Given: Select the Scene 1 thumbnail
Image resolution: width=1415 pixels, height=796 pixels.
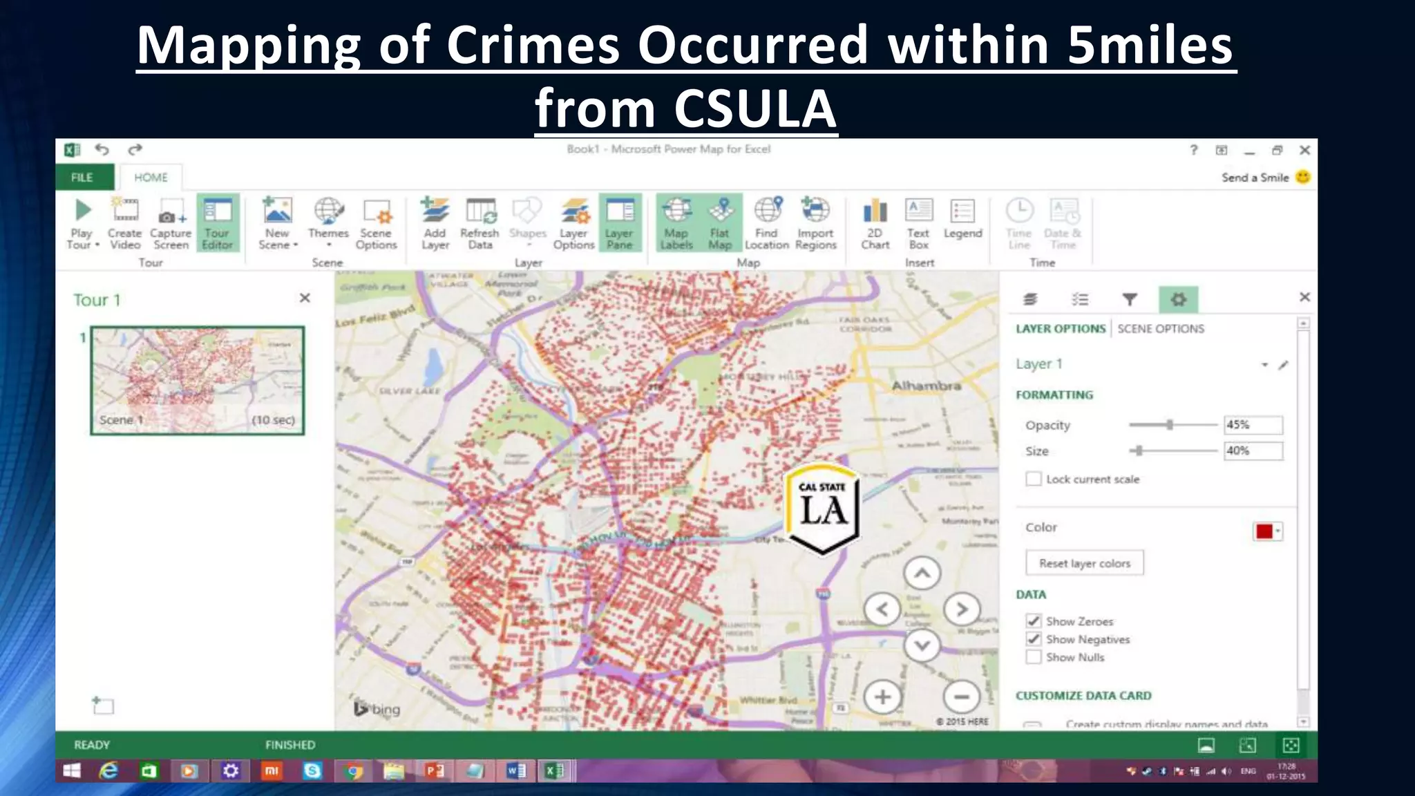Looking at the screenshot, I should (x=198, y=380).
